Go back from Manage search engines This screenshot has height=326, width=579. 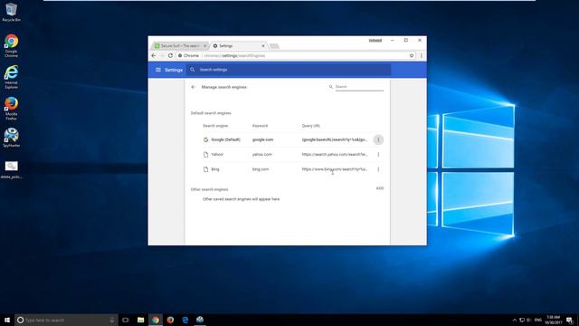coord(193,87)
